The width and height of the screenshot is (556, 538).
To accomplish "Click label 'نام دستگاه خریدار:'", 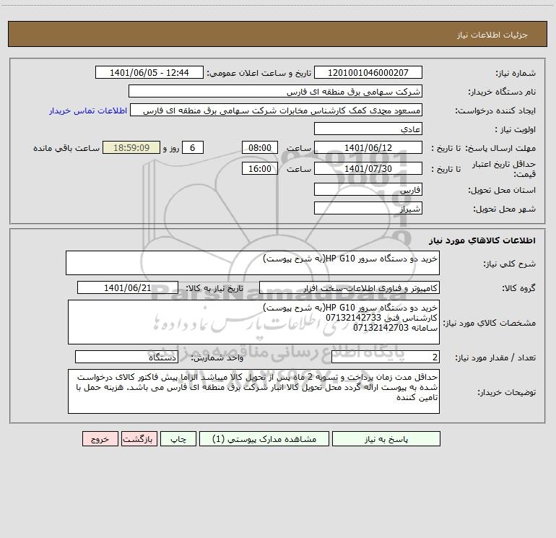I will (x=502, y=92).
